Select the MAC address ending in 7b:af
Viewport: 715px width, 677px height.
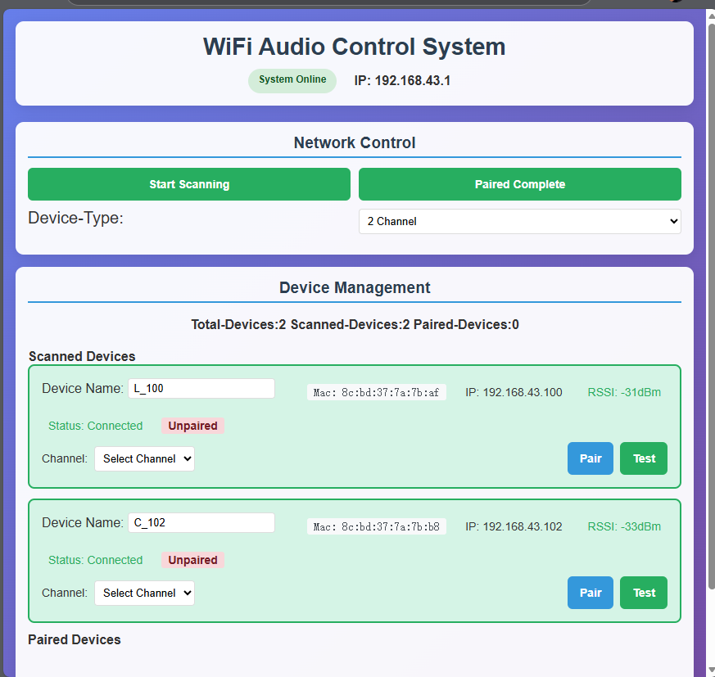coord(376,392)
